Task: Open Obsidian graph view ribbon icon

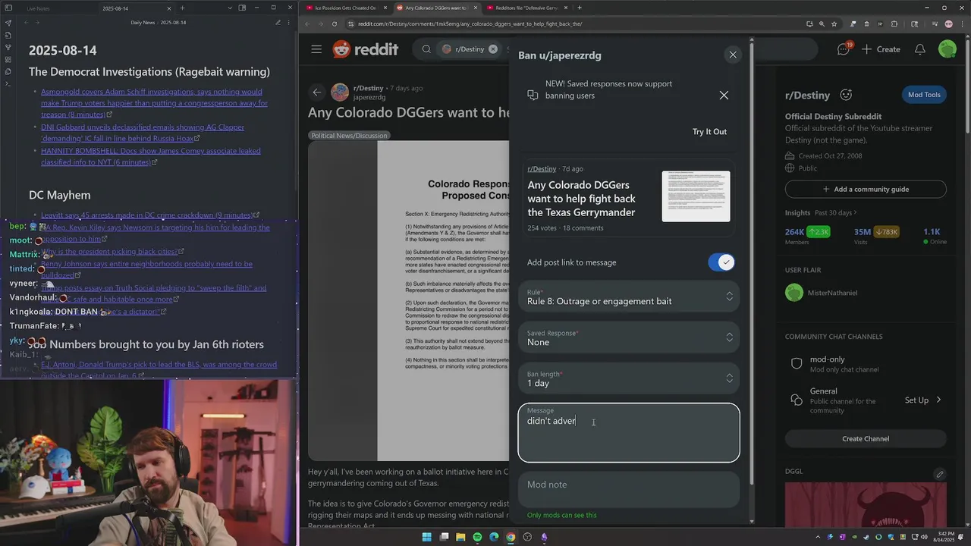Action: click(x=8, y=47)
